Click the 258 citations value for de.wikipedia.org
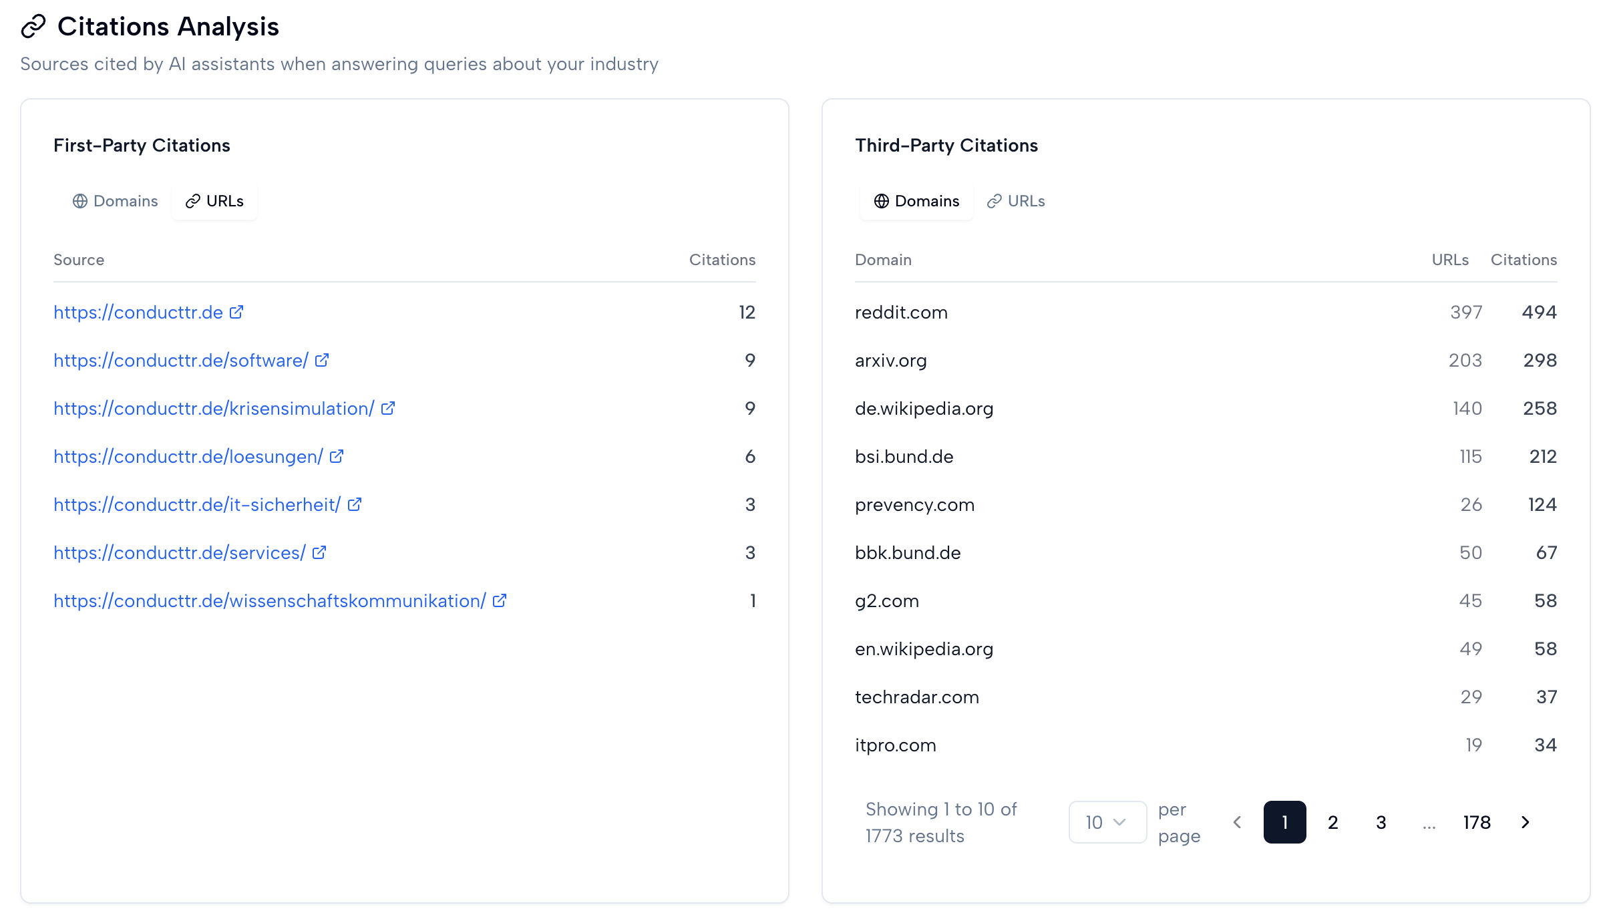1607x915 pixels. [1540, 408]
